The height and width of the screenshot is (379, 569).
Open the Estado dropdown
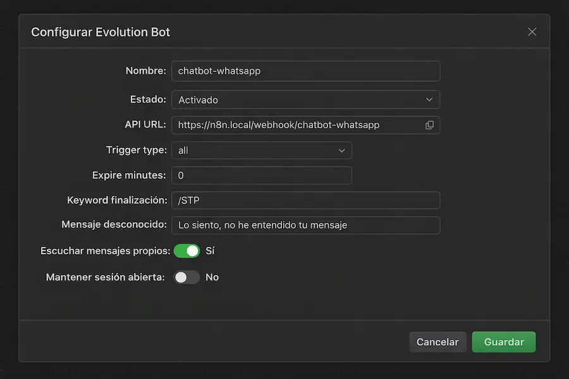point(305,99)
